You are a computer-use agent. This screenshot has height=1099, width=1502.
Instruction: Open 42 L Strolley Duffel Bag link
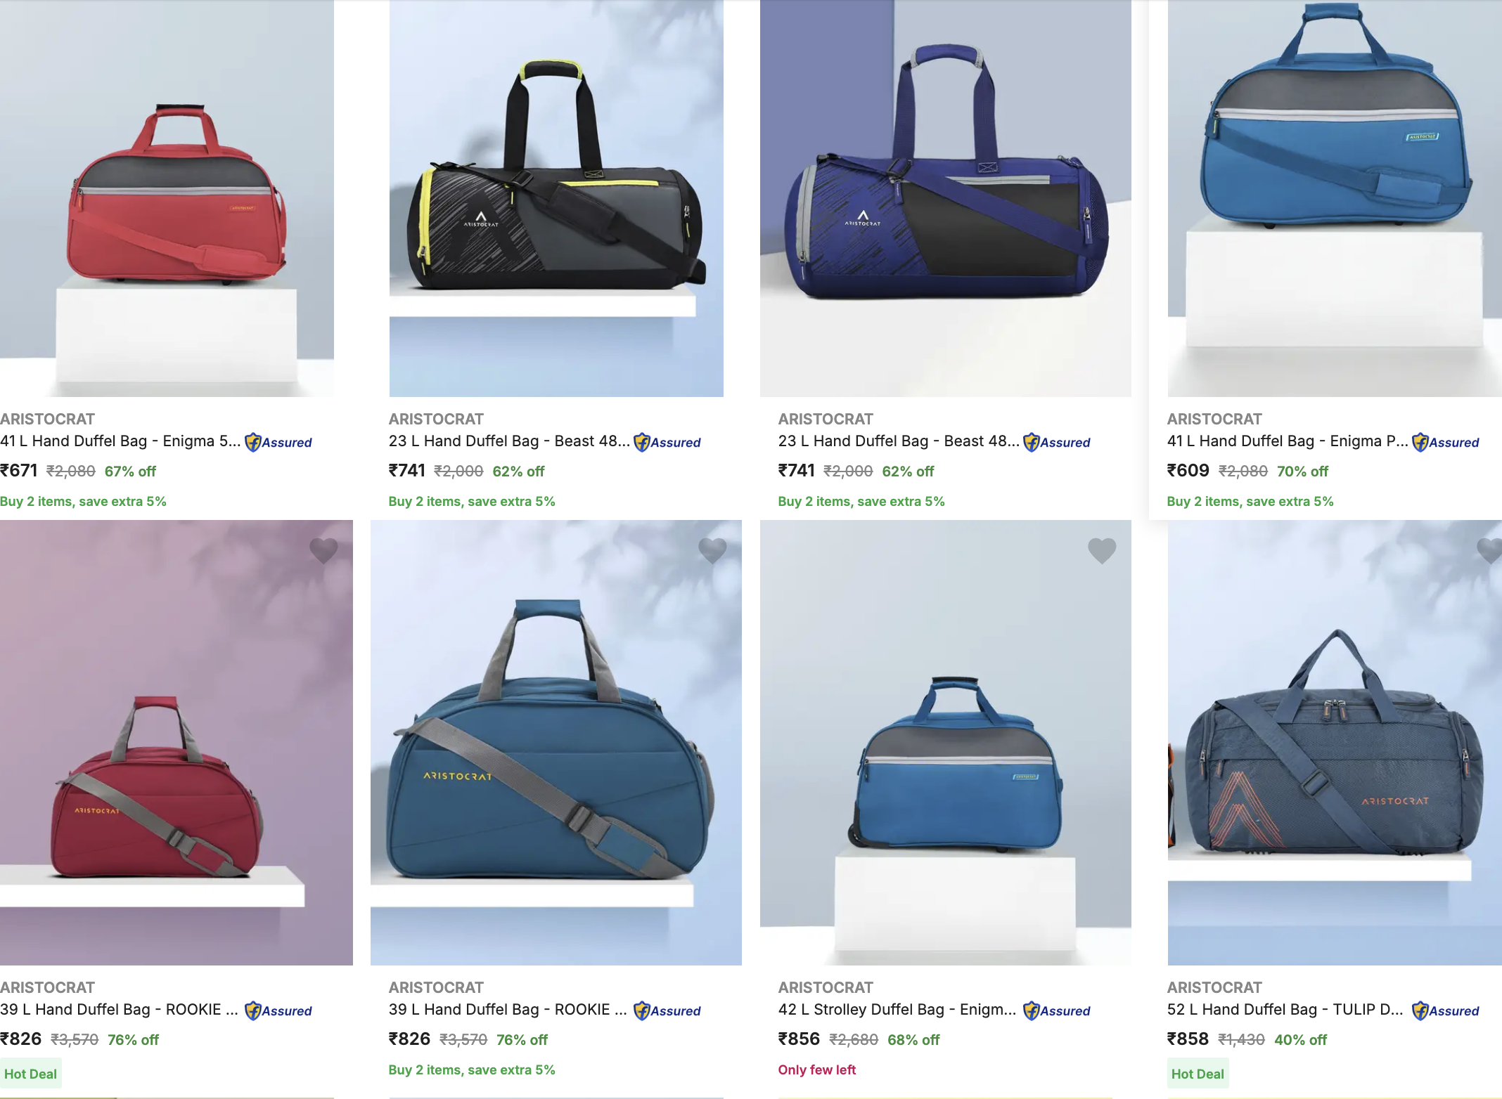[x=897, y=1010]
